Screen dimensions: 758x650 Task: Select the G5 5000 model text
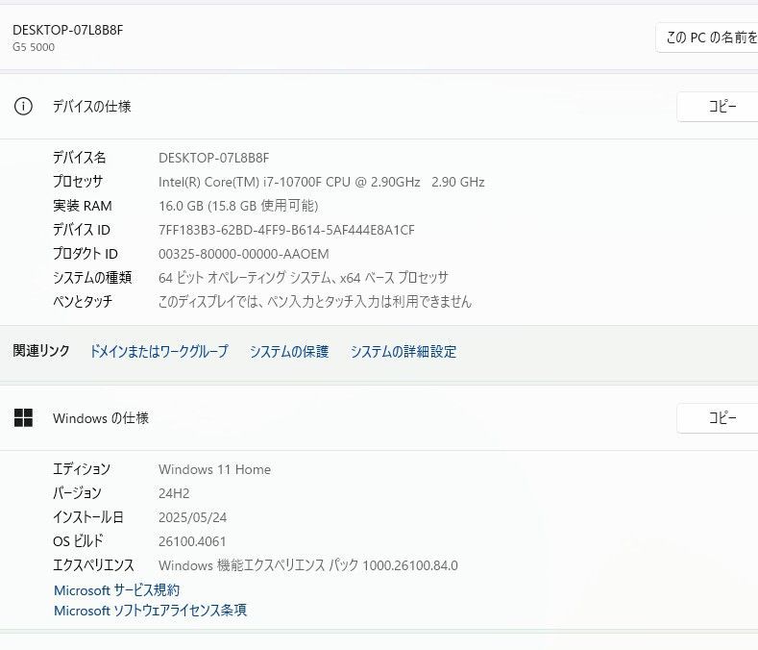click(x=34, y=47)
